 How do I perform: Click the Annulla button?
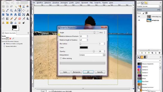(100, 72)
